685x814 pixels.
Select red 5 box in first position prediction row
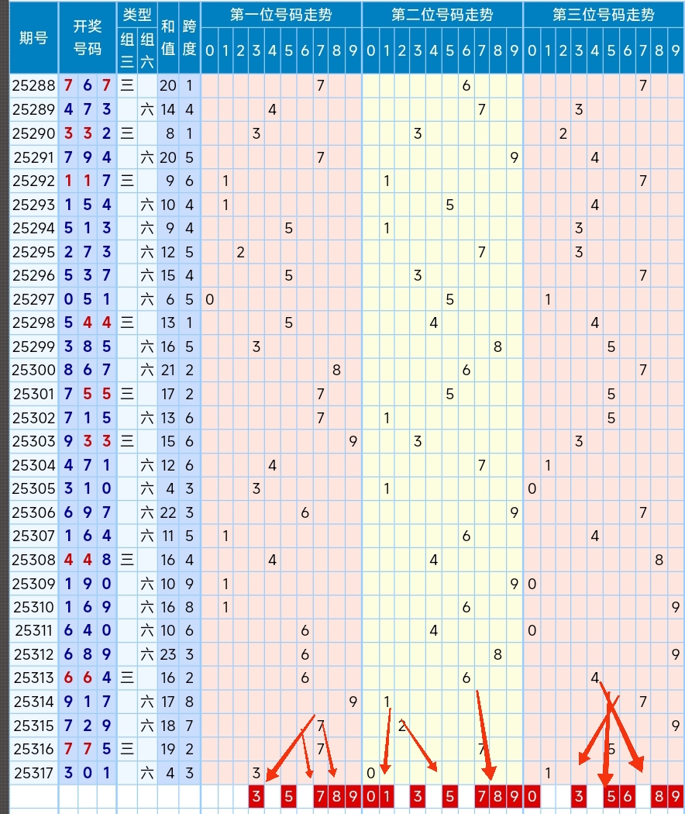click(288, 797)
